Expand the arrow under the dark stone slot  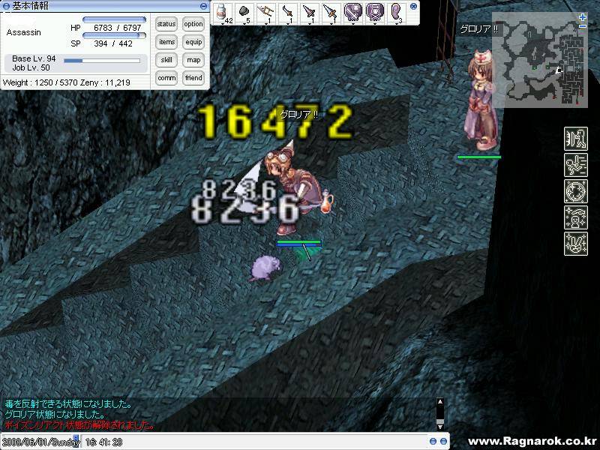[244, 24]
